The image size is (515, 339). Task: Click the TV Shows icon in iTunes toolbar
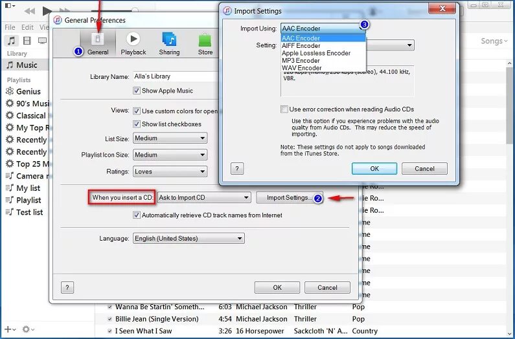[42, 41]
